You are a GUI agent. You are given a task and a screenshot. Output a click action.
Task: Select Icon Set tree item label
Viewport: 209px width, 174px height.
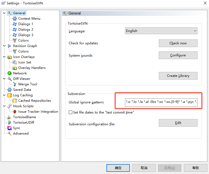tap(25, 62)
